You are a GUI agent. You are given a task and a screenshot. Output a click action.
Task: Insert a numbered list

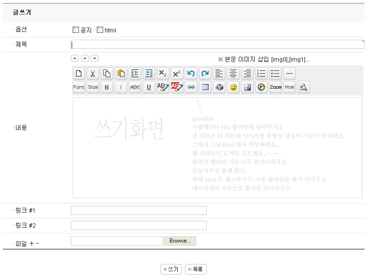click(x=261, y=74)
